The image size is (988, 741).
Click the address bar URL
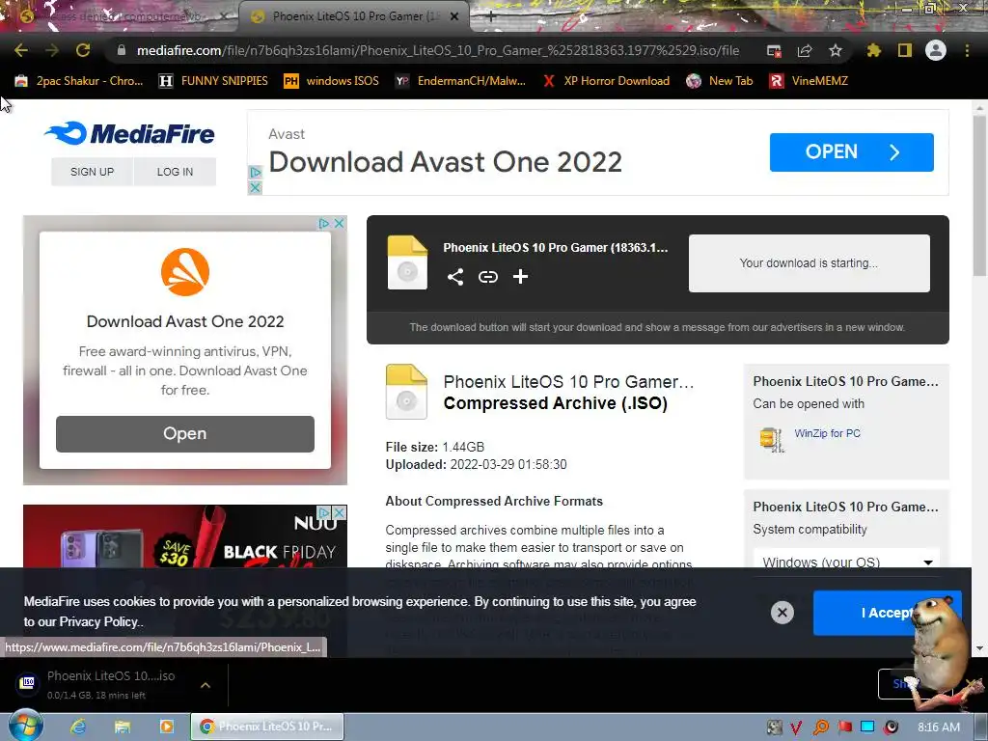(x=438, y=50)
